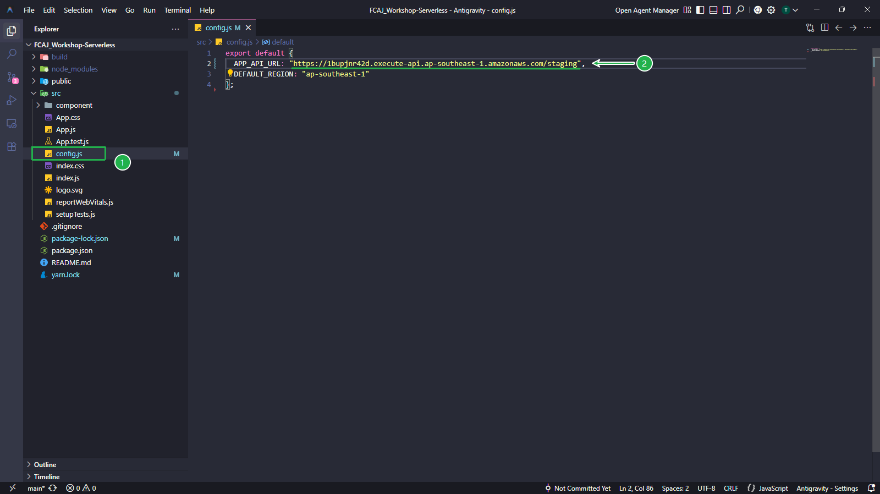Select the config.js editor tab
The image size is (880, 494).
(x=222, y=28)
